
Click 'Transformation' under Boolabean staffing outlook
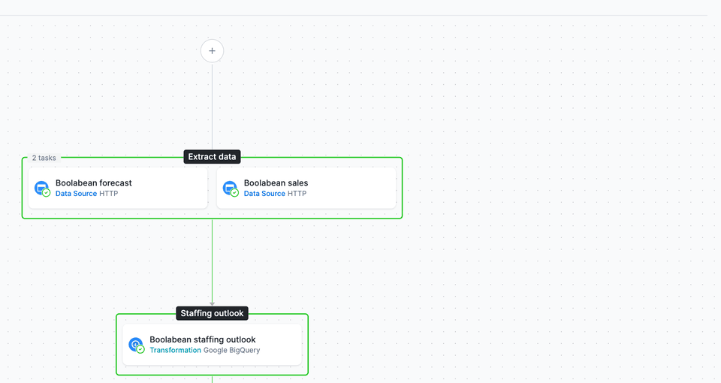click(x=175, y=351)
